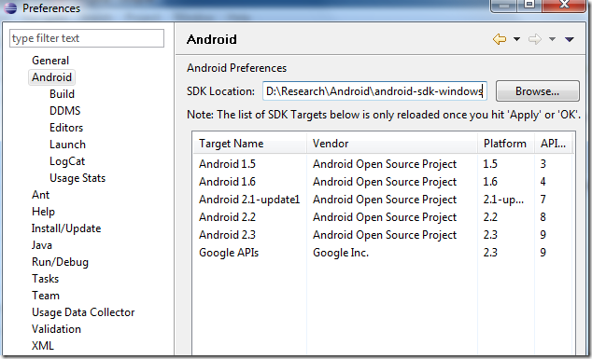Open the forward history dropdown arrow
The height and width of the screenshot is (359, 592).
click(552, 39)
